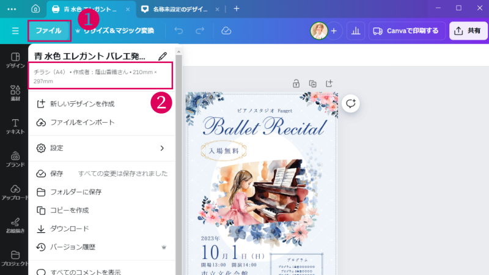
Task: Click the comment refresh bubble beside canvas
Action: pos(350,103)
